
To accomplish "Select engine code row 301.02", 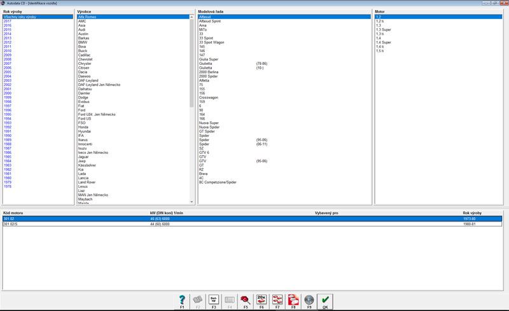I will click(252, 219).
